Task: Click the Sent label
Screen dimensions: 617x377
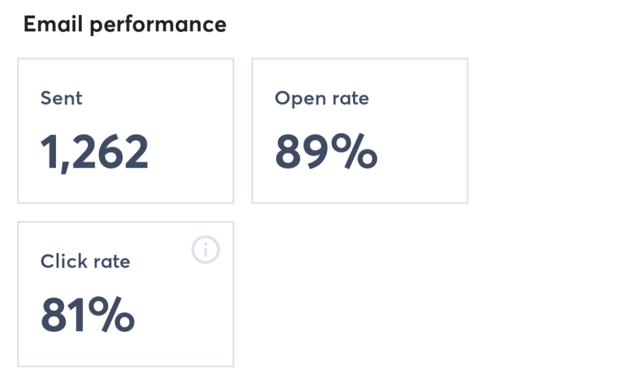Action: tap(61, 98)
